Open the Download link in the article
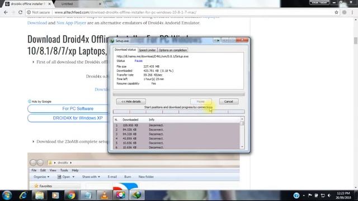 pyautogui.click(x=37, y=23)
